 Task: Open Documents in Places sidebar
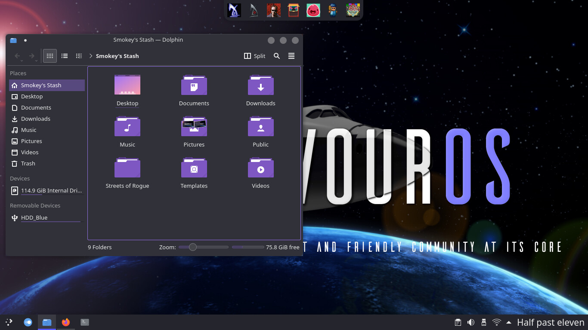47,107
